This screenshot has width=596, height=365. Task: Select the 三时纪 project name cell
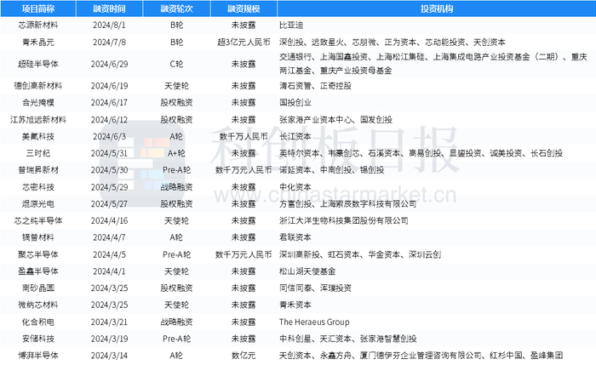(38, 153)
